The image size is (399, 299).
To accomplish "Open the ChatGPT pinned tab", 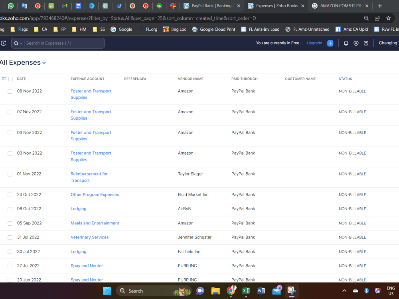I will coord(105,6).
